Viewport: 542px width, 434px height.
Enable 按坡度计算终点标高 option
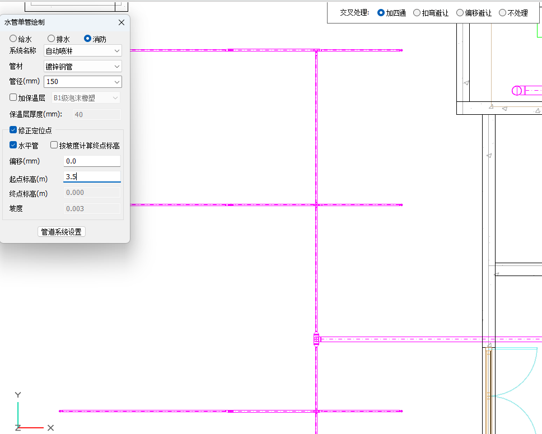[x=54, y=145]
